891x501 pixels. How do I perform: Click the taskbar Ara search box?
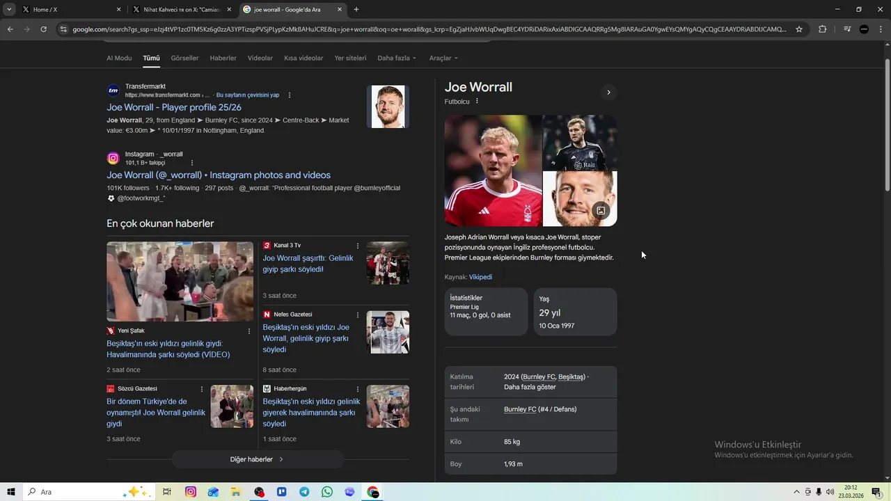point(88,492)
